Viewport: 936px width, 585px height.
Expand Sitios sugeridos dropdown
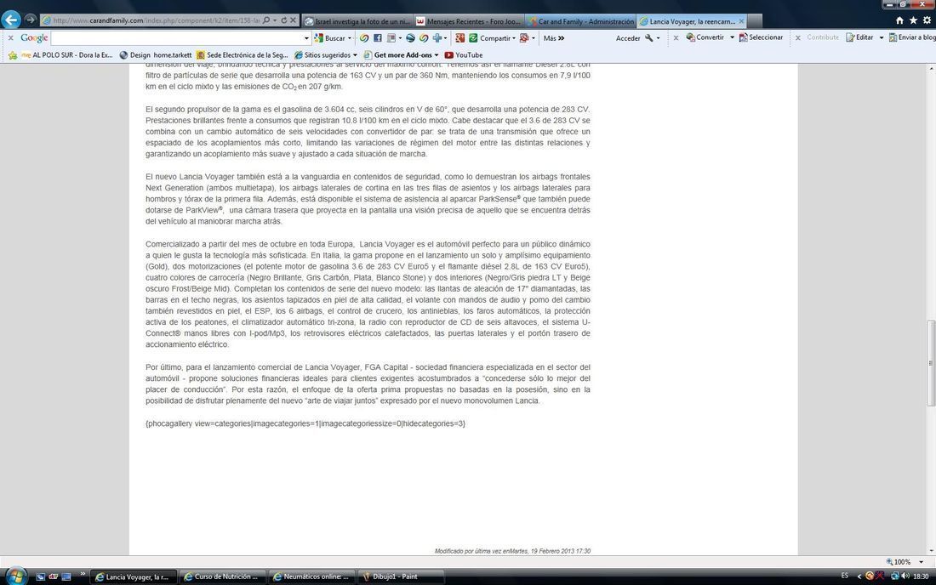coord(355,55)
